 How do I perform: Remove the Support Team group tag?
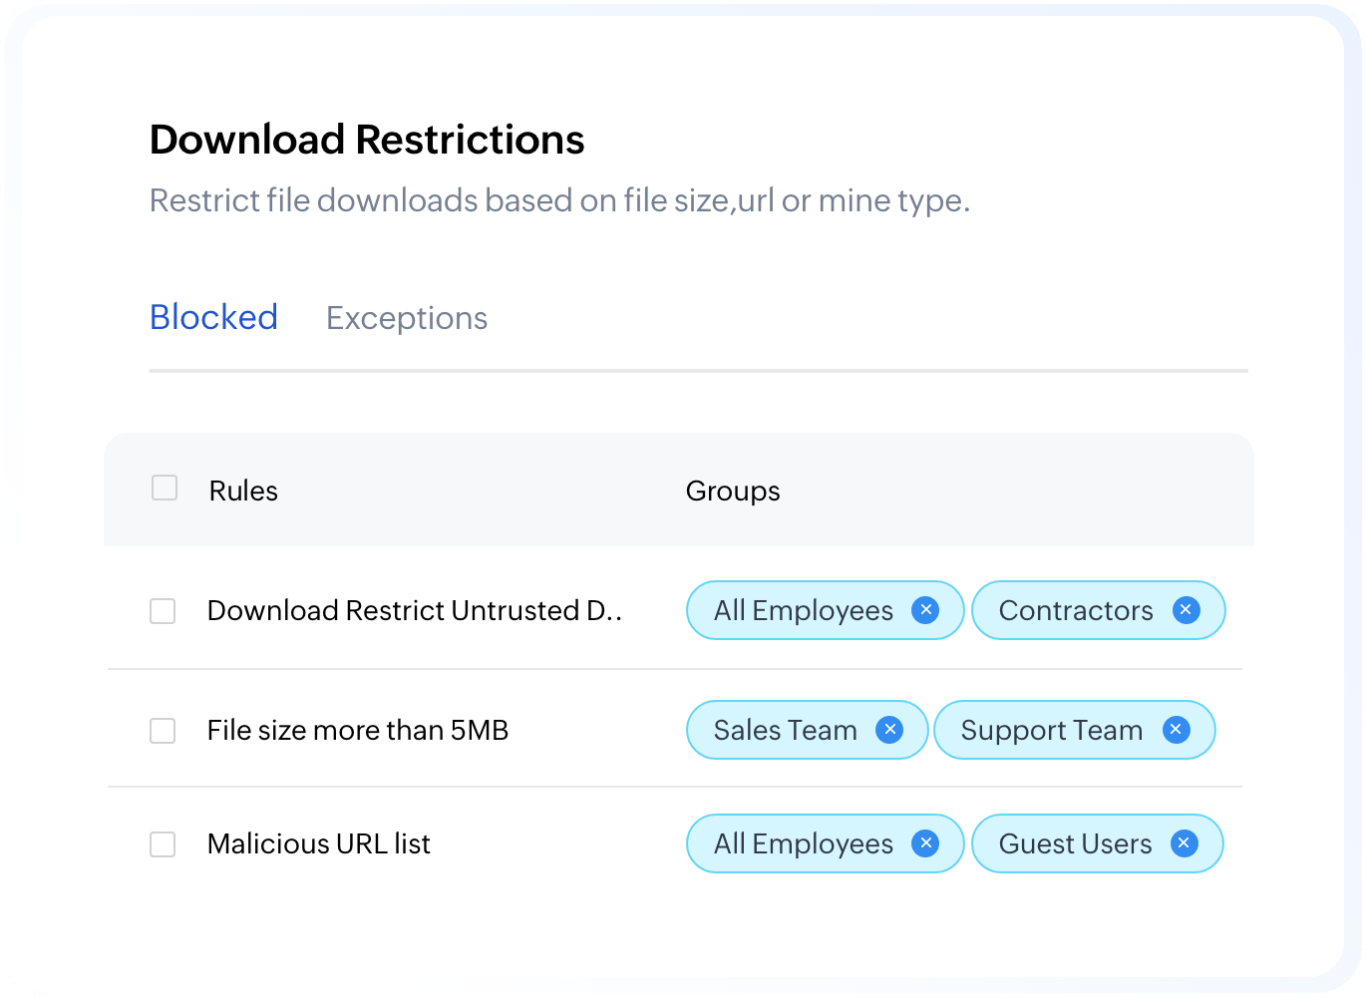[1177, 730]
